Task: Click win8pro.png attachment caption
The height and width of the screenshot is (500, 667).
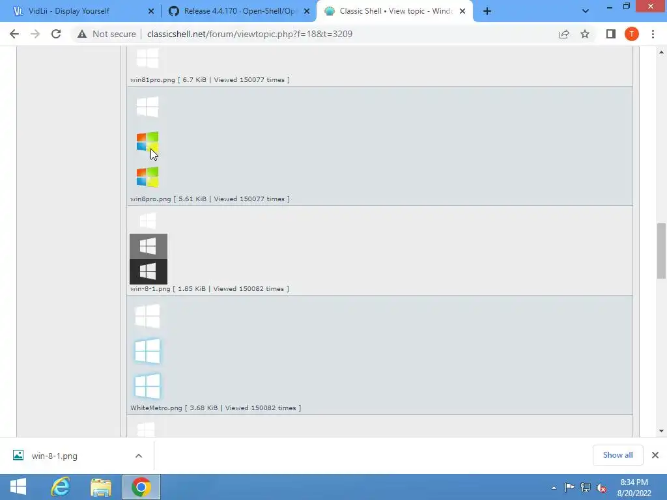Action: (x=210, y=199)
